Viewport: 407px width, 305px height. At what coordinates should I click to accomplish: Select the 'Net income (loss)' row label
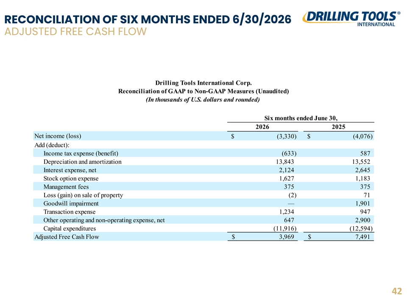[58, 136]
